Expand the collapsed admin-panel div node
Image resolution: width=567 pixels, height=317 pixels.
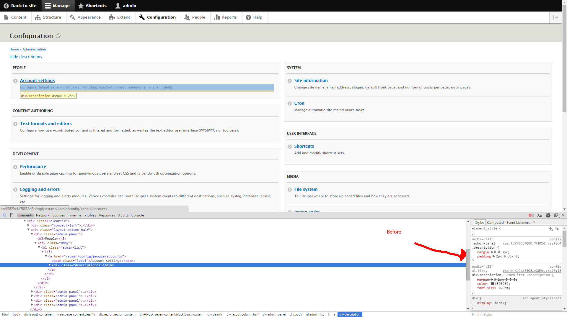pyautogui.click(x=32, y=292)
